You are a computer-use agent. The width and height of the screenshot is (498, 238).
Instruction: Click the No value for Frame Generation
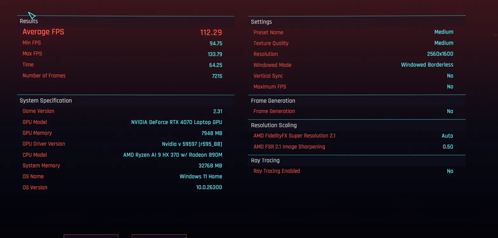point(450,111)
